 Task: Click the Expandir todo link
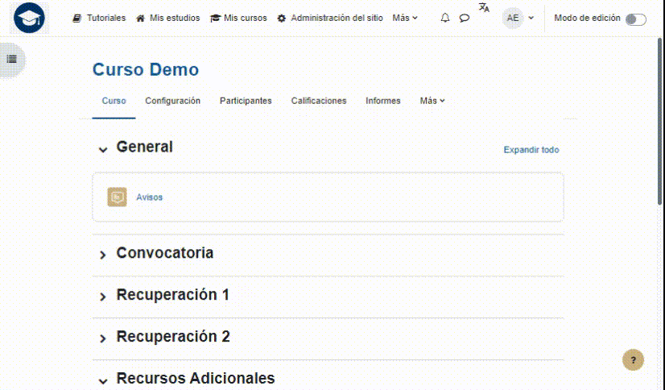point(531,150)
